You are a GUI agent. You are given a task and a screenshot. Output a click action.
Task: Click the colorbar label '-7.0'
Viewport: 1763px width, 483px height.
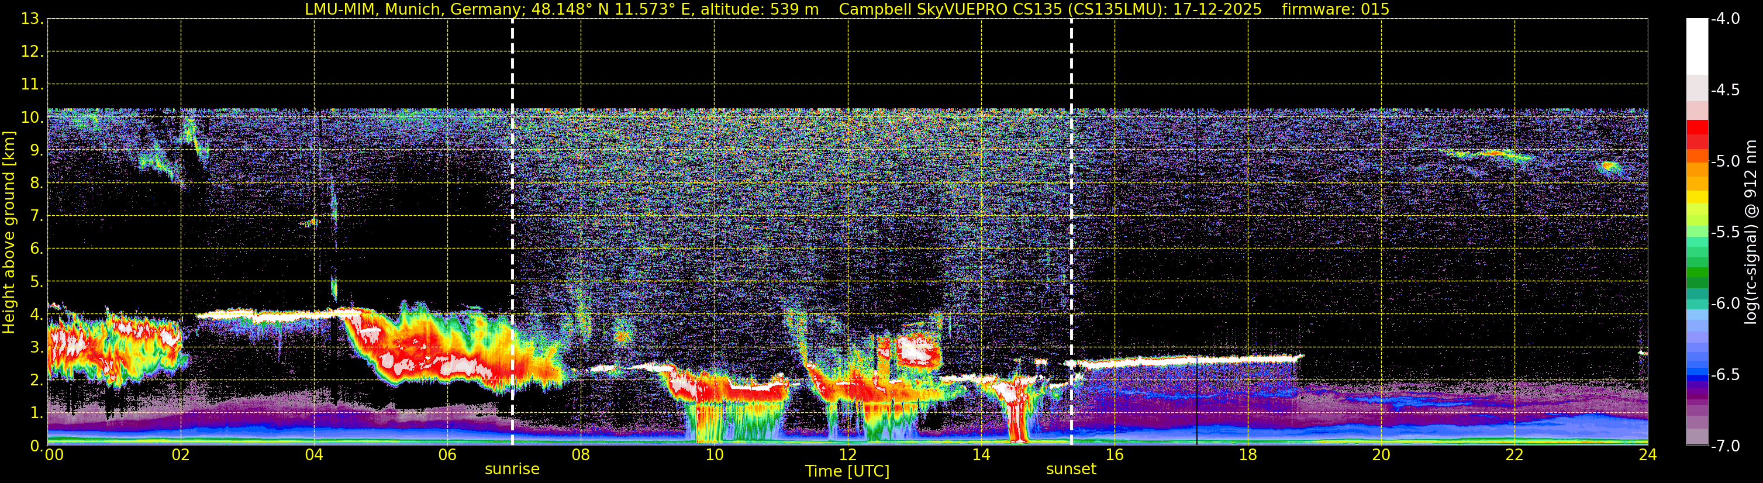1726,446
